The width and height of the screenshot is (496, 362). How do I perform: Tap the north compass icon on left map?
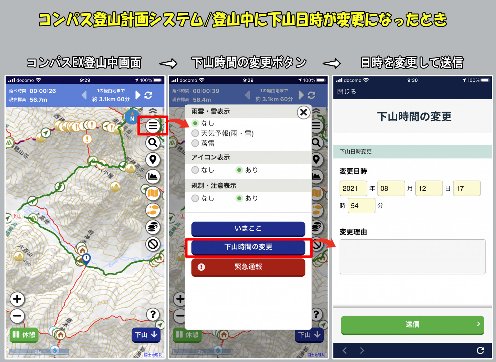[x=132, y=117]
